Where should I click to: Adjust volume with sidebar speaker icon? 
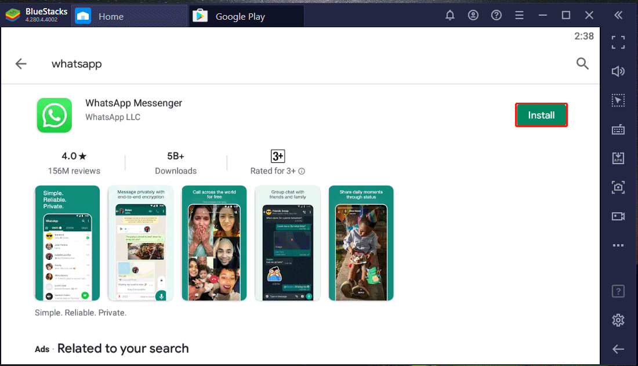[618, 71]
